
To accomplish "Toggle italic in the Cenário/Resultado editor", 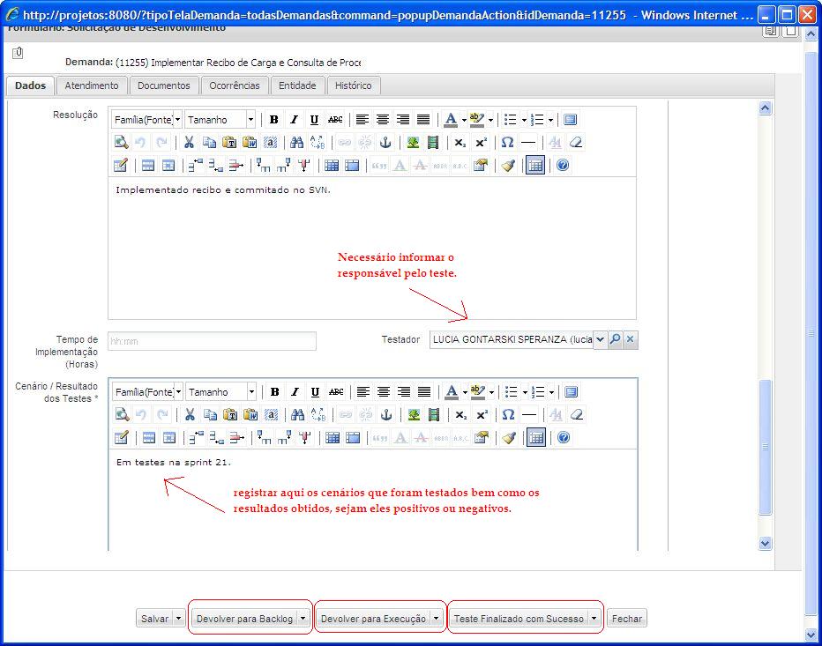I will 295,392.
